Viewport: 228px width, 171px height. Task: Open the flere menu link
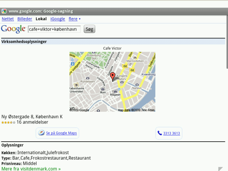point(73,19)
